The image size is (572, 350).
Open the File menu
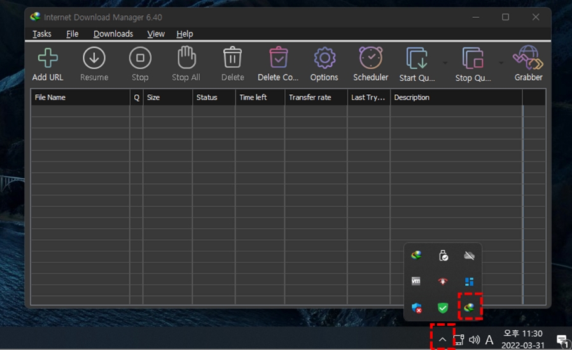[73, 34]
